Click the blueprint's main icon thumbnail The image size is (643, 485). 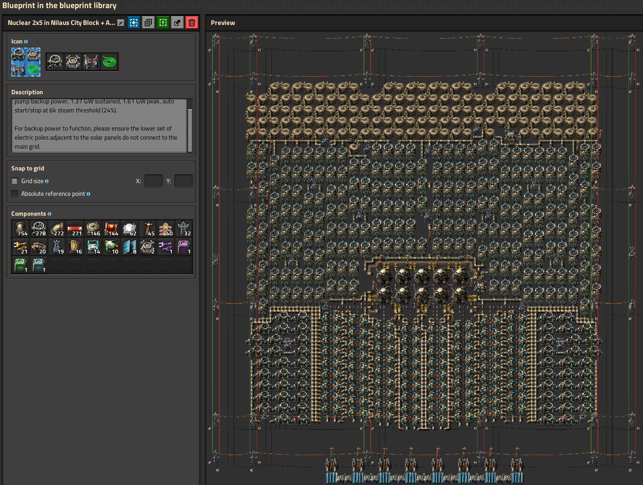click(x=26, y=62)
